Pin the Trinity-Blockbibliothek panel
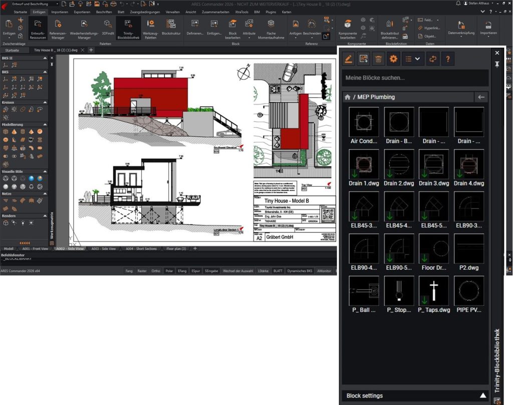Viewport: 513px width, 405px height. pyautogui.click(x=497, y=65)
